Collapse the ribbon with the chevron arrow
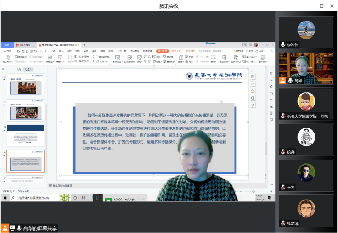This screenshot has width=338, height=233. pos(271,51)
